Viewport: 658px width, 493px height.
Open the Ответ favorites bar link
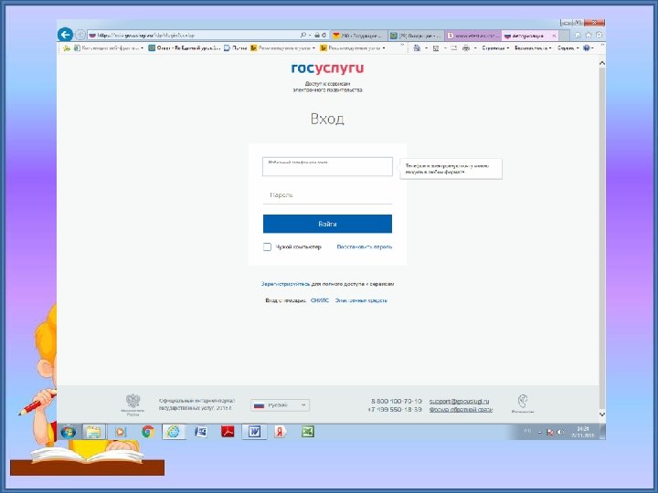(x=185, y=48)
